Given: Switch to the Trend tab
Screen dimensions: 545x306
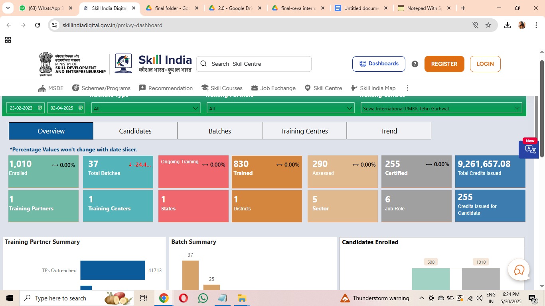Looking at the screenshot, I should 389,131.
